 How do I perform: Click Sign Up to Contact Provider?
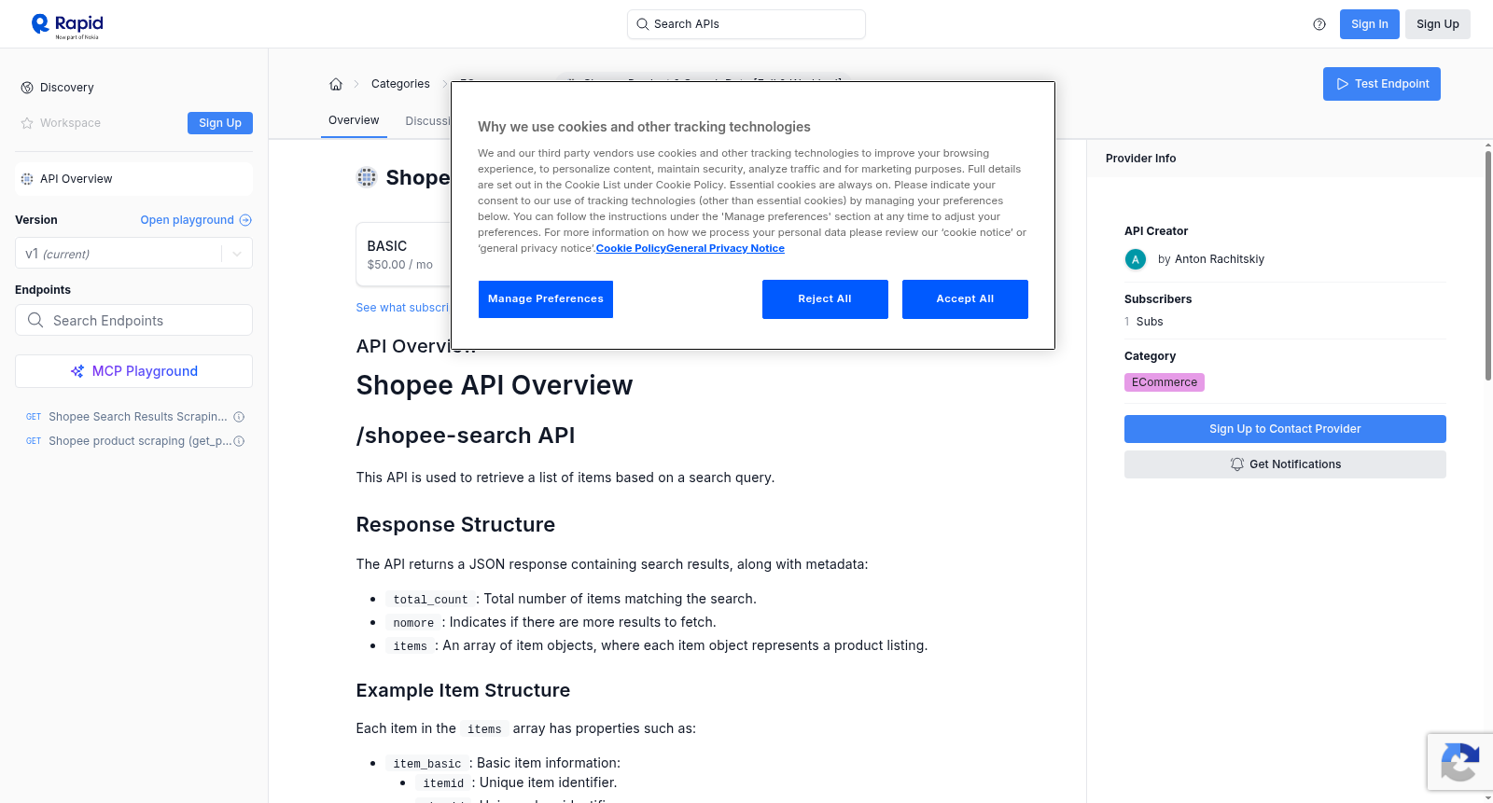[1285, 429]
